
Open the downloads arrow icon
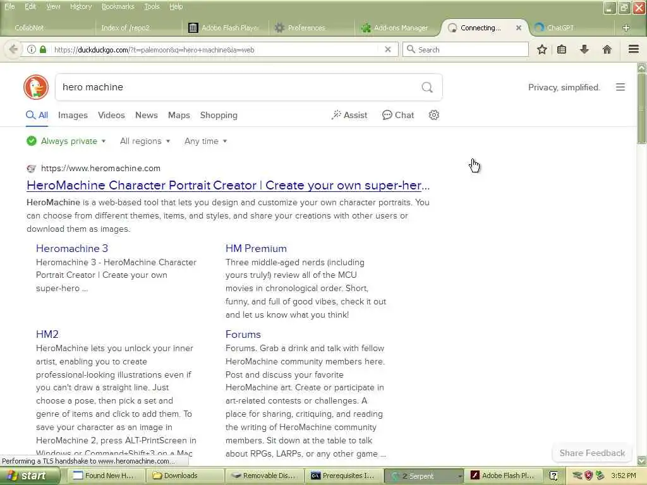(x=584, y=49)
